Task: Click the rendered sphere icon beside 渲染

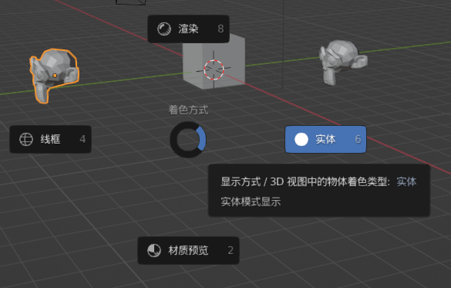Action: click(x=164, y=29)
